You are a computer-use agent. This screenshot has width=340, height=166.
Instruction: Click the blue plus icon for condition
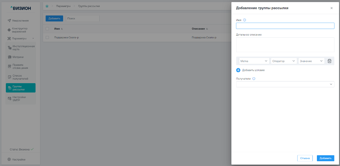[238, 70]
